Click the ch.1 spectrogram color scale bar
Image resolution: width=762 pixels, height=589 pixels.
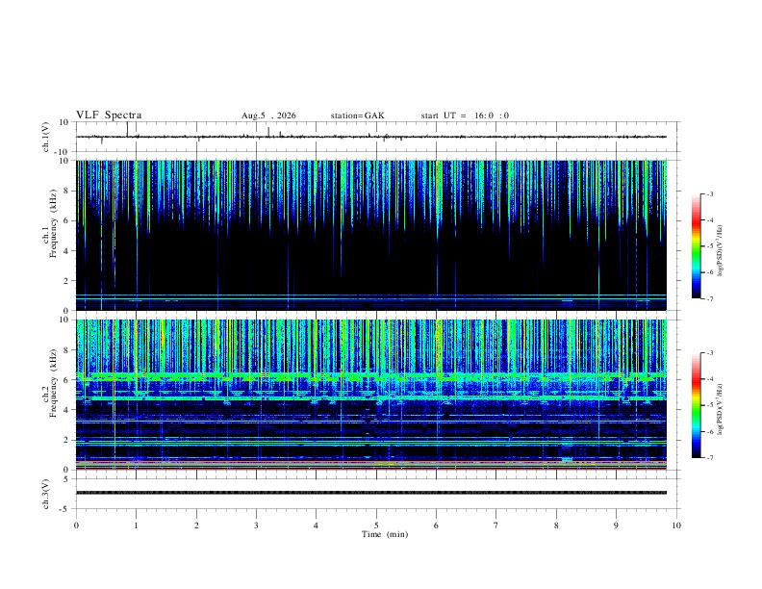point(696,246)
